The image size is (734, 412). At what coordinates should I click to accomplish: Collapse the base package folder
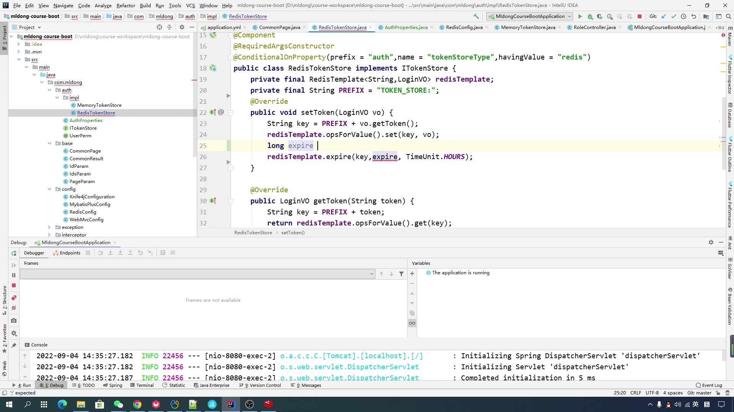click(x=50, y=143)
